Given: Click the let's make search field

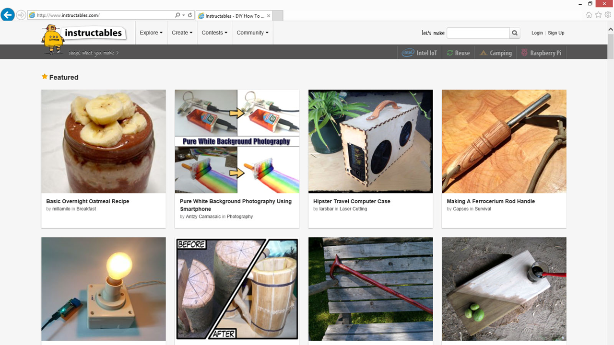Looking at the screenshot, I should (478, 33).
